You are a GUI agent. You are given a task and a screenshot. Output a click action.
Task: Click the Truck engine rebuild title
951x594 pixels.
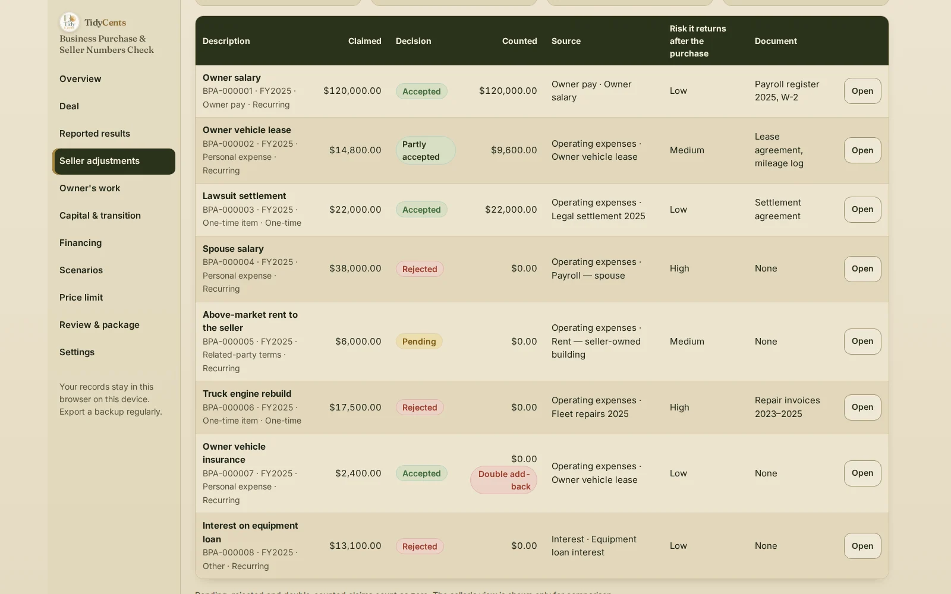click(247, 394)
